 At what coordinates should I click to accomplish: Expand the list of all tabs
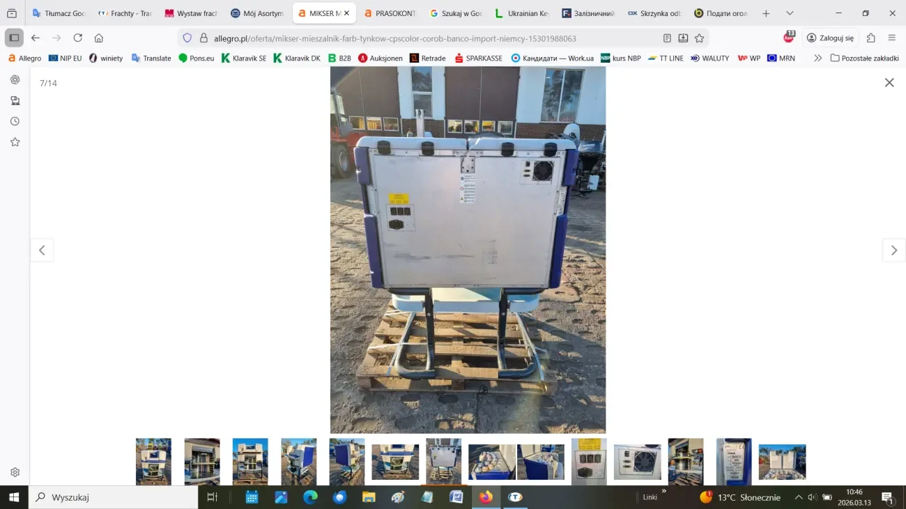(x=789, y=13)
